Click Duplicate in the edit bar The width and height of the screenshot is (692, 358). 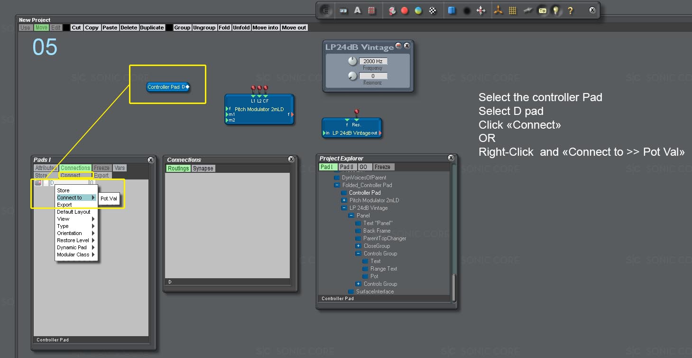tap(151, 28)
